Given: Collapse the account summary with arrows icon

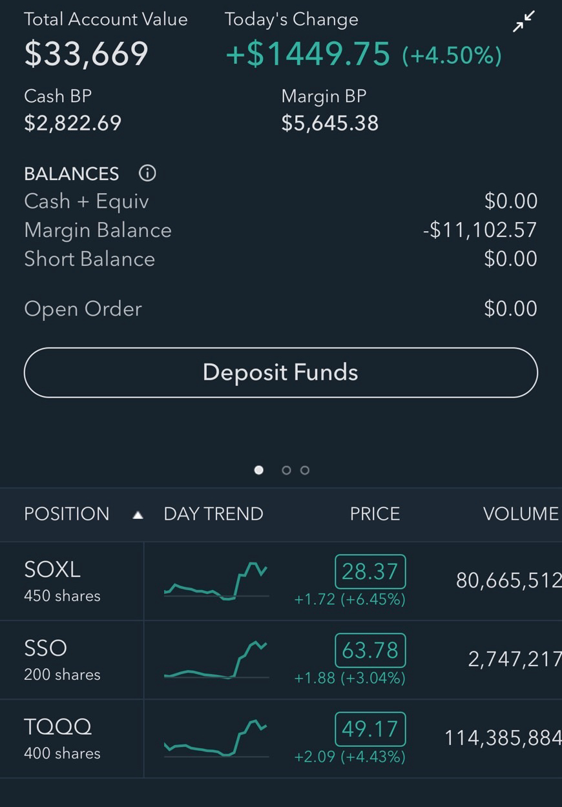Looking at the screenshot, I should point(524,21).
